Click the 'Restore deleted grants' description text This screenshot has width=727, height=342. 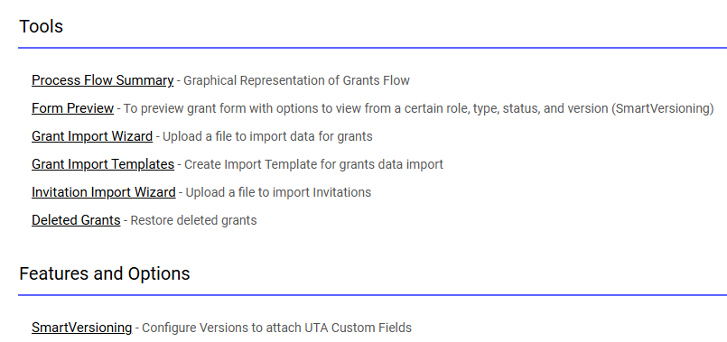pos(193,219)
